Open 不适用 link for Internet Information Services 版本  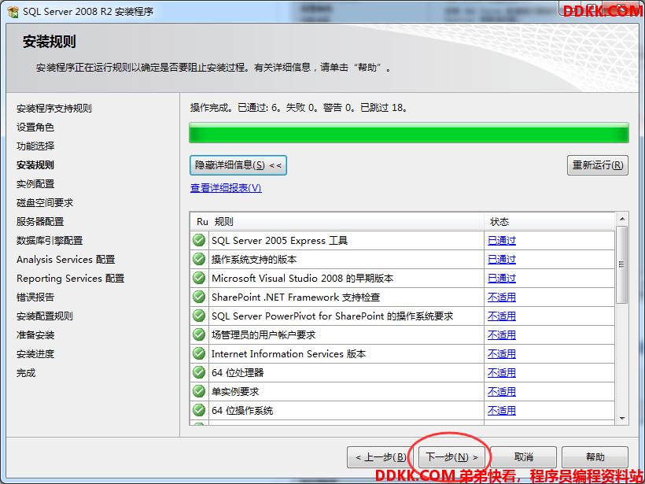click(x=501, y=354)
